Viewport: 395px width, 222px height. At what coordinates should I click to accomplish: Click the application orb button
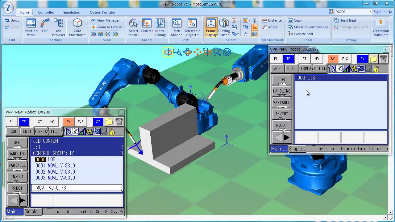click(x=8, y=8)
